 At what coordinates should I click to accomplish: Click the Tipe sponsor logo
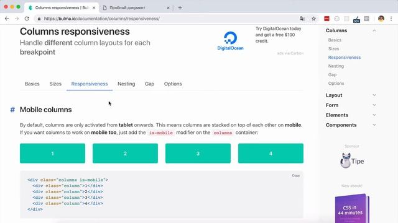tap(352, 160)
